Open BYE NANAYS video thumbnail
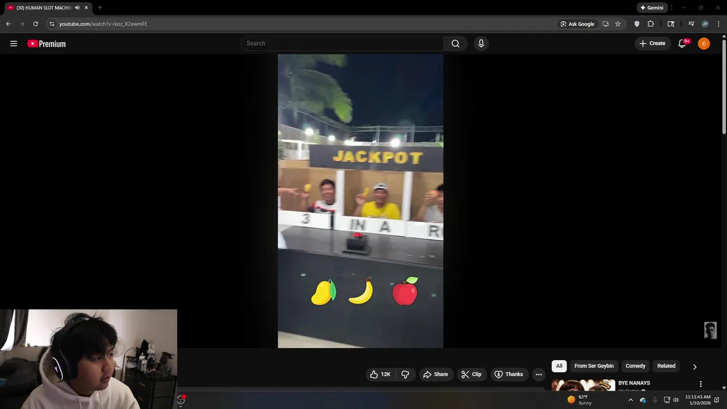Screen dimensions: 727x409 583,386
